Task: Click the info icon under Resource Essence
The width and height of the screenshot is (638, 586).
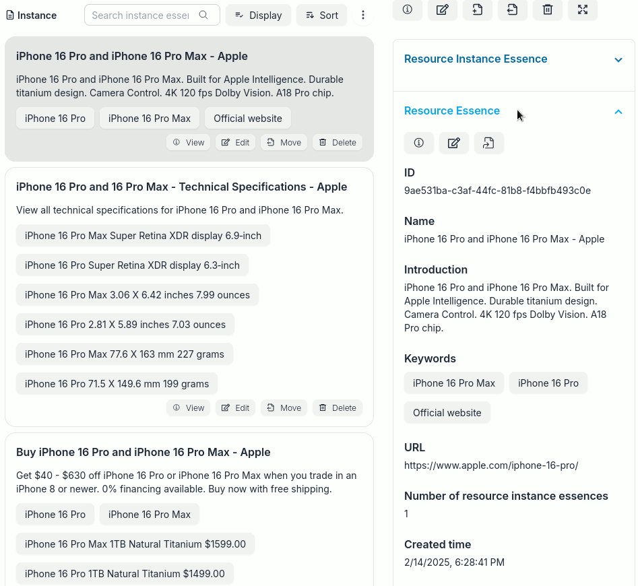Action: (418, 143)
